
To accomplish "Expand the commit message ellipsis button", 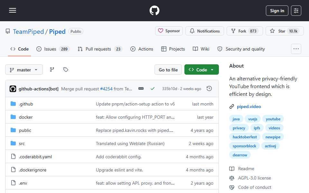I will [x=141, y=89].
